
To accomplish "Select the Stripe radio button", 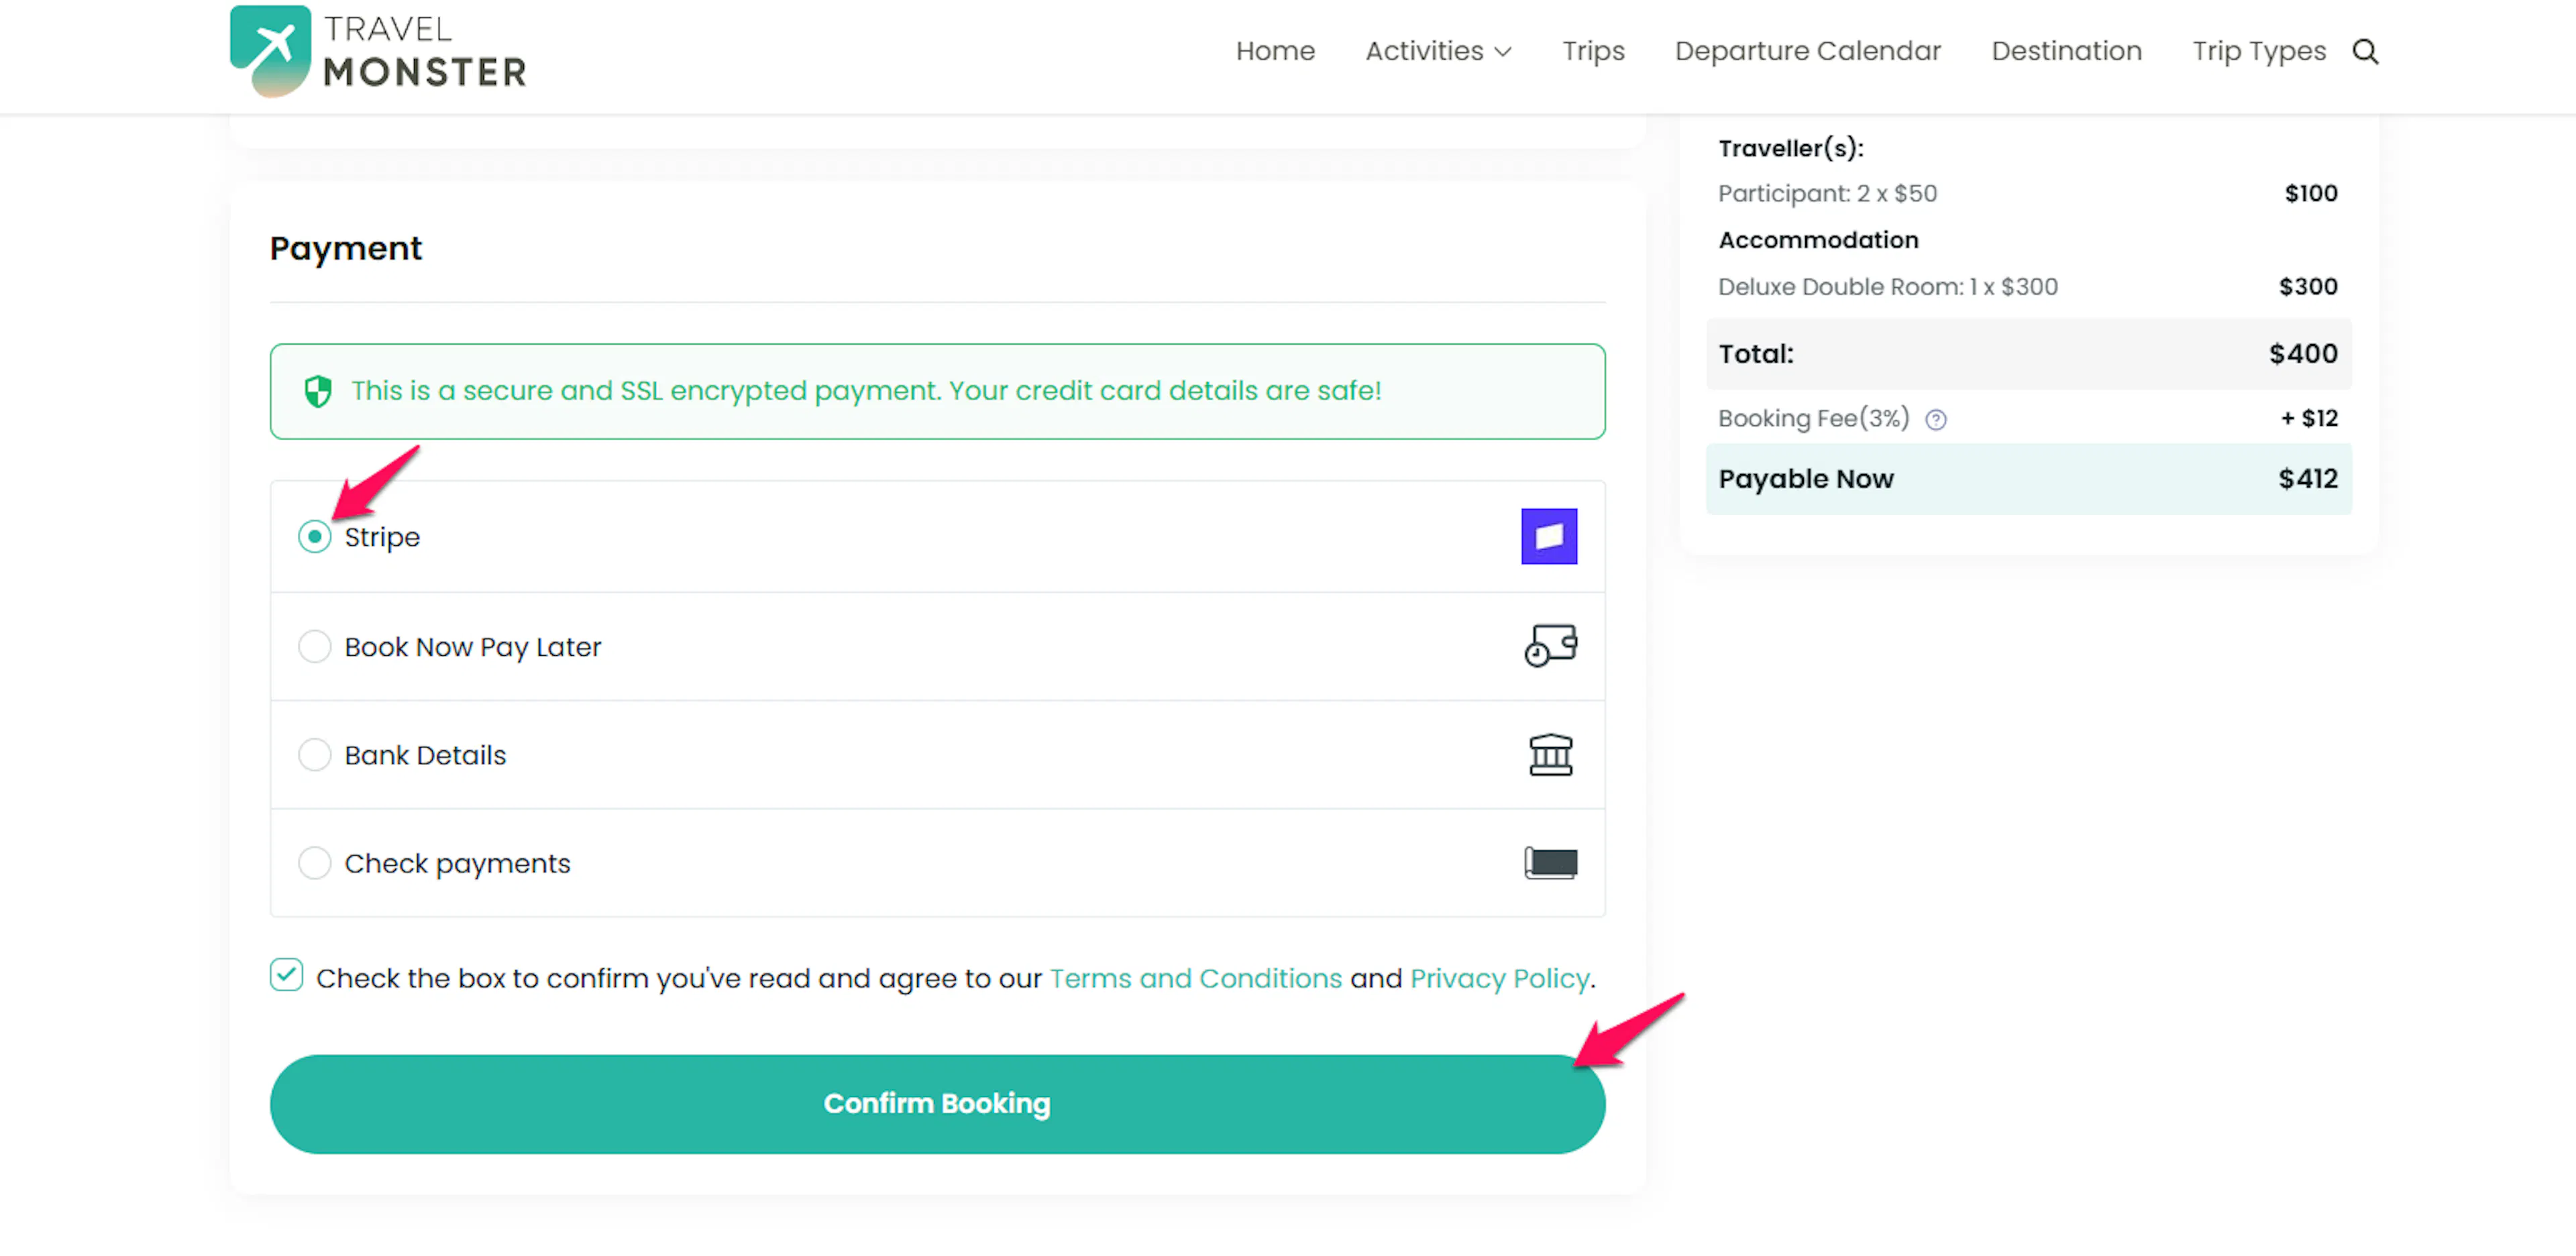I will point(314,537).
